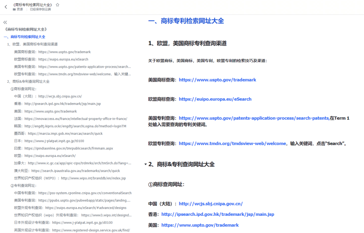The height and width of the screenshot is (233, 364).
Task: Click main heading 一、商标专利检索网址大全 in document
Action: (x=186, y=21)
